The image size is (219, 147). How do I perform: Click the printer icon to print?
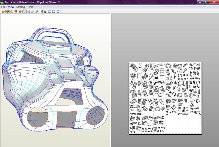[45, 11]
